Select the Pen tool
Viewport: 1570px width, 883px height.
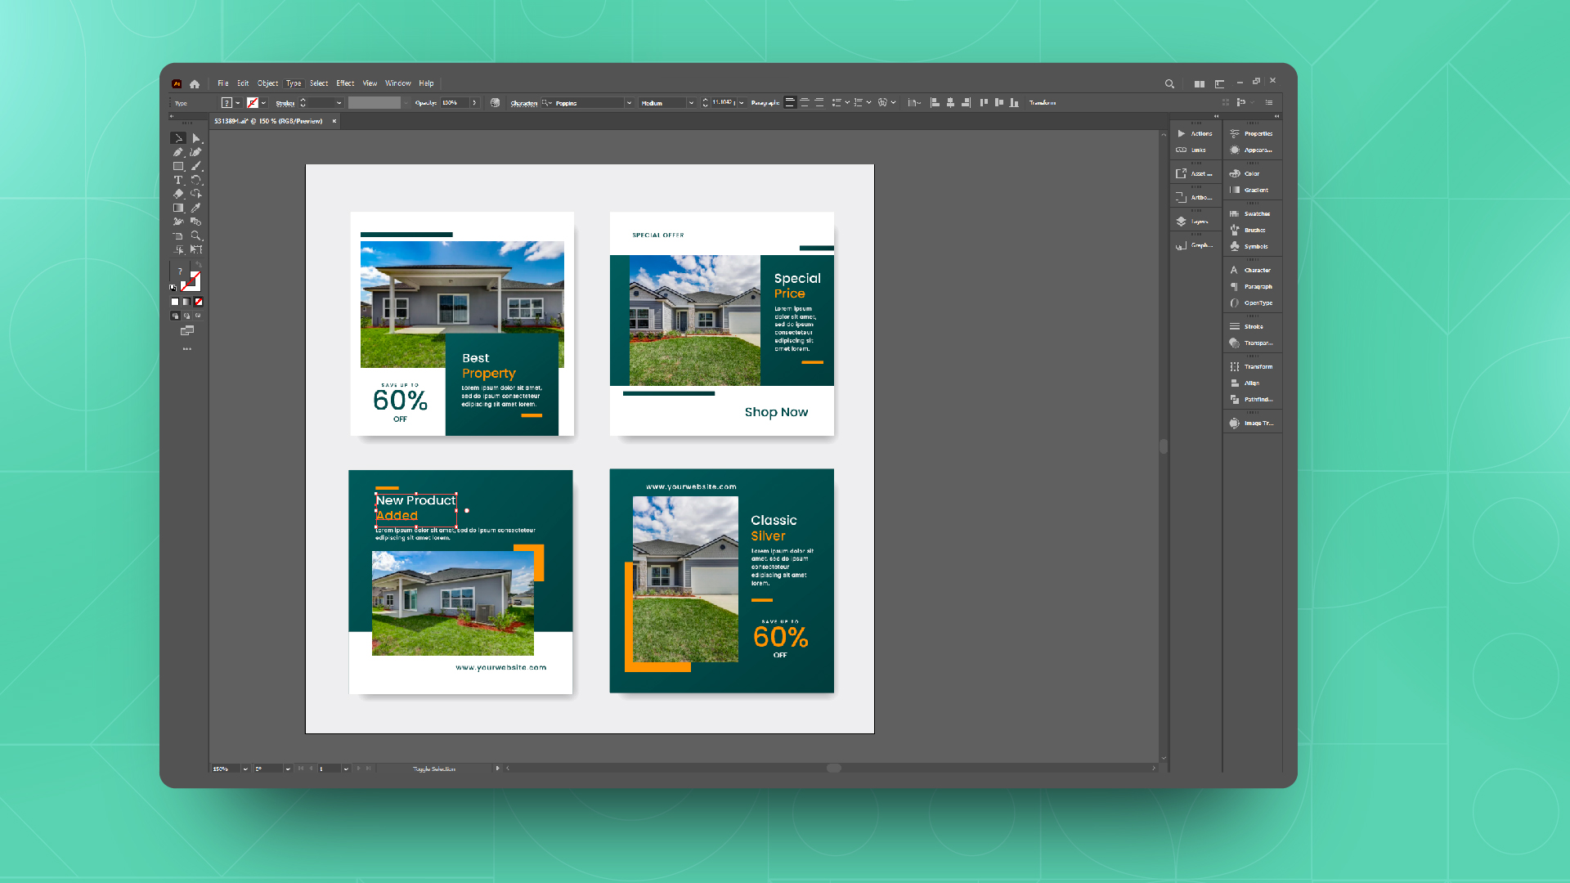point(177,152)
